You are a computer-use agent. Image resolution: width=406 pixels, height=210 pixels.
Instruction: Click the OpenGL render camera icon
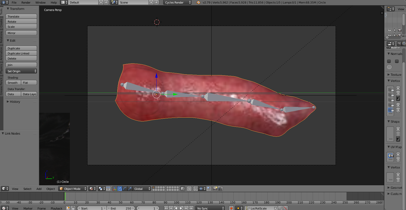coord(215,189)
